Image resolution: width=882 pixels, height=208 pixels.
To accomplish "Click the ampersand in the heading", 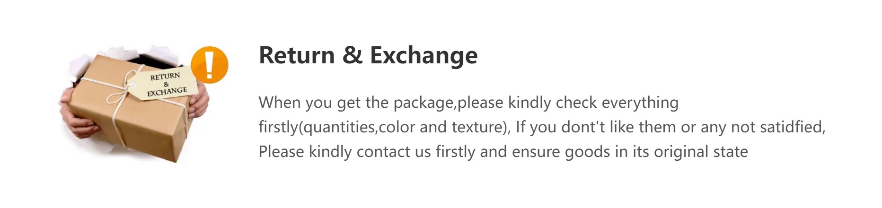I will (353, 55).
